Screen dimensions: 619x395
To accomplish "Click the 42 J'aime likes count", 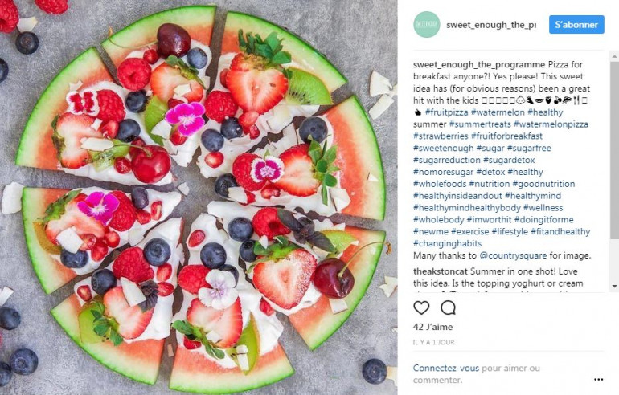I will coord(432,327).
